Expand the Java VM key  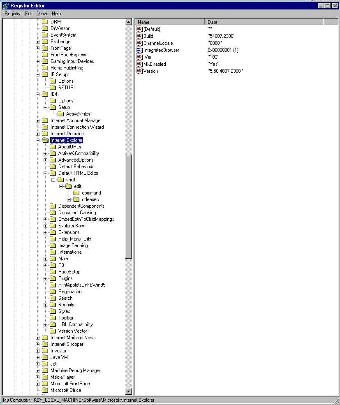(x=38, y=357)
